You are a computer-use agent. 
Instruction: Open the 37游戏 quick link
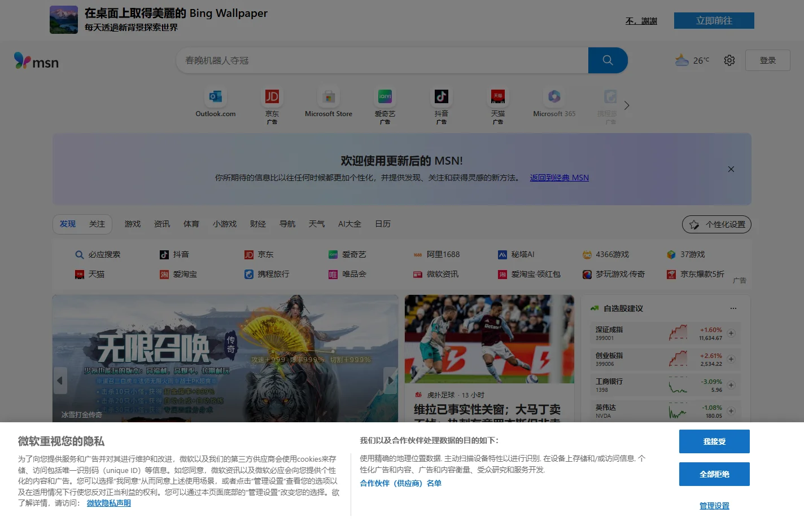(x=686, y=255)
